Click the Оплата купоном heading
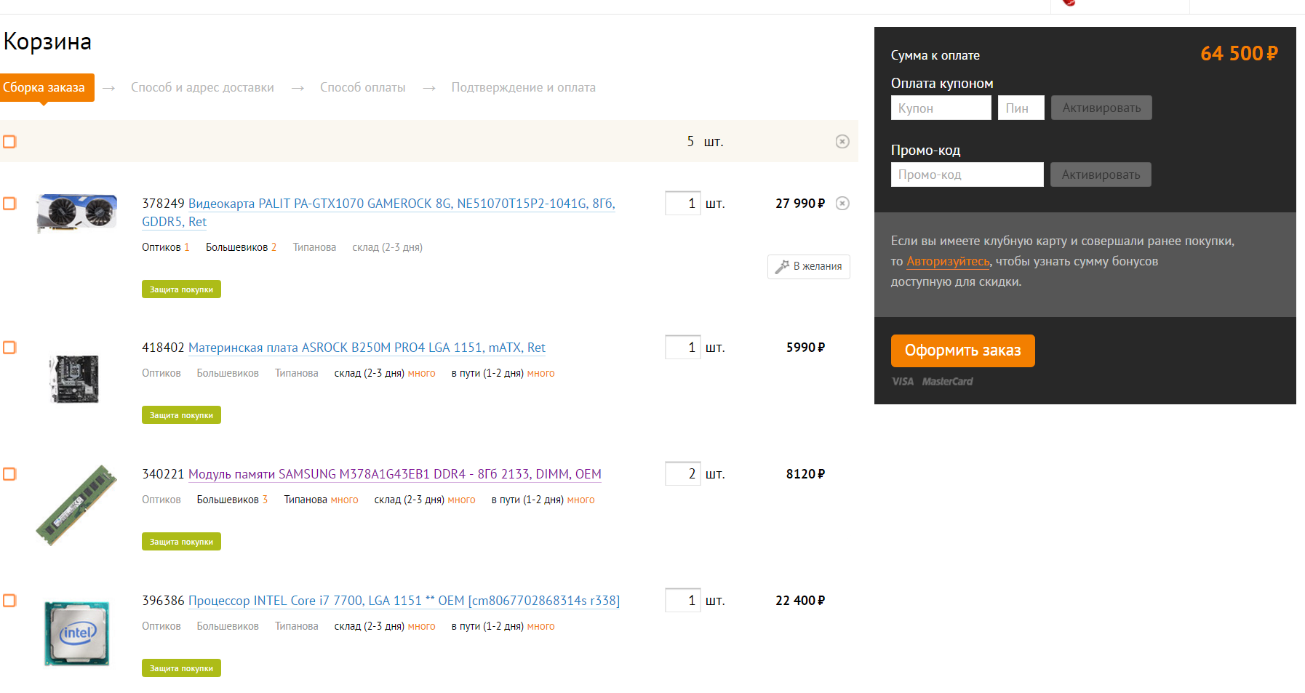Image resolution: width=1305 pixels, height=693 pixels. [x=942, y=84]
